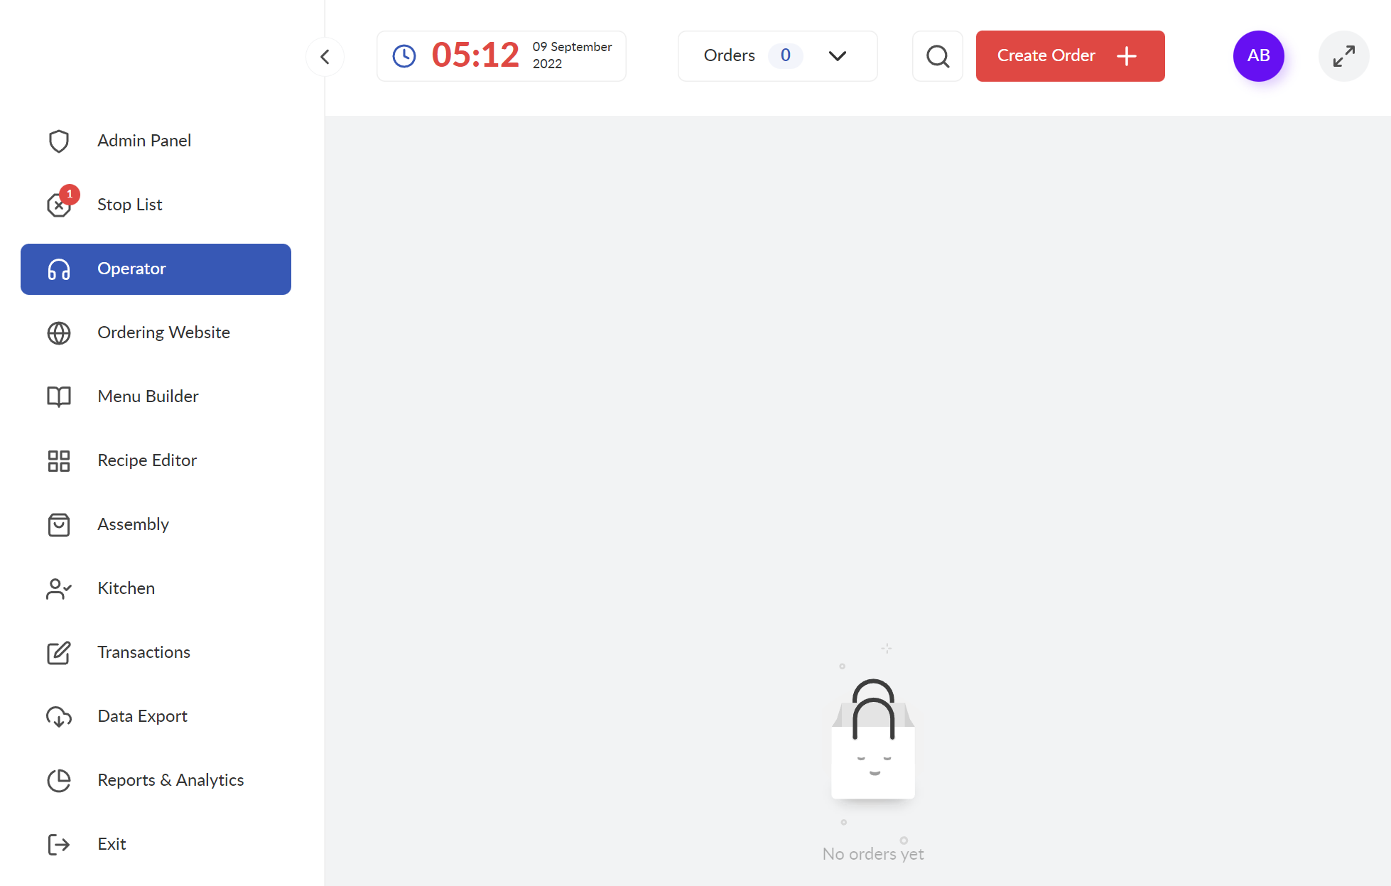
Task: Open search with the magnifier icon
Action: click(x=938, y=56)
